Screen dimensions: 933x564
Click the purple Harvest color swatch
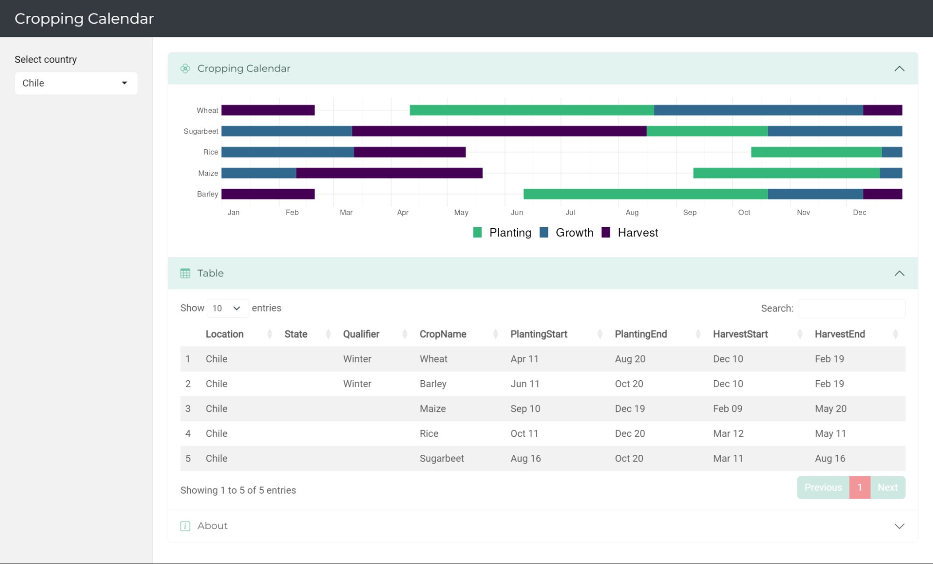606,232
